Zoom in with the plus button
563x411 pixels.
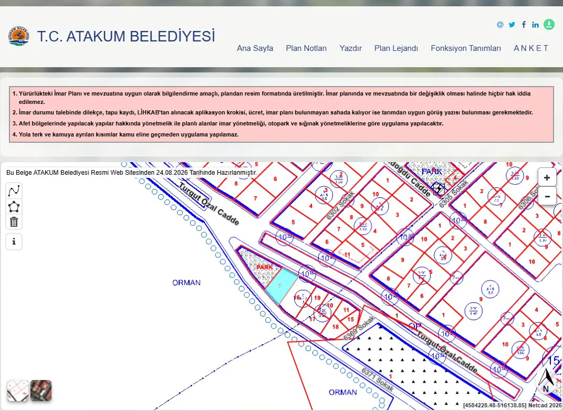547,178
